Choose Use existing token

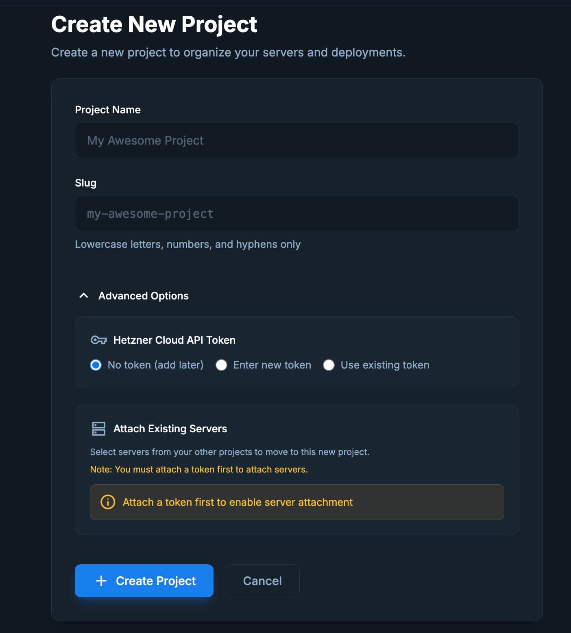coord(329,365)
